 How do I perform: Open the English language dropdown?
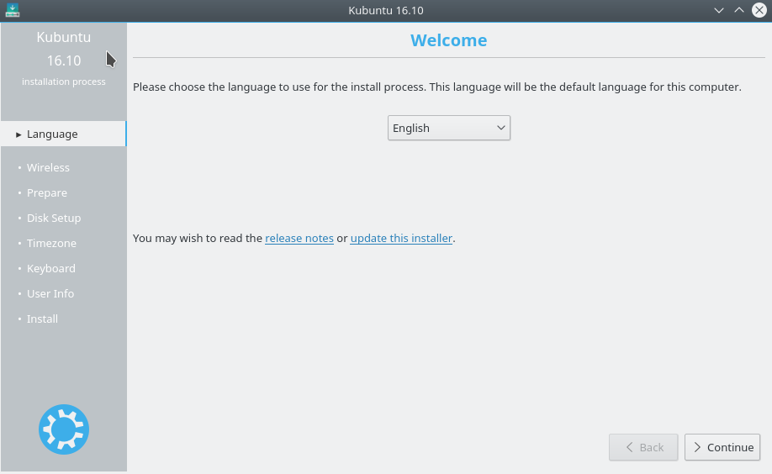tap(449, 128)
